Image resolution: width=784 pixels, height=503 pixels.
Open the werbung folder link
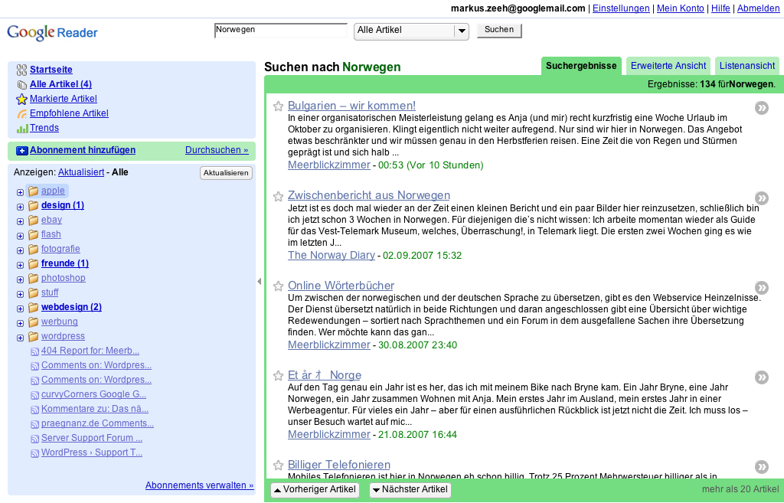pyautogui.click(x=60, y=322)
